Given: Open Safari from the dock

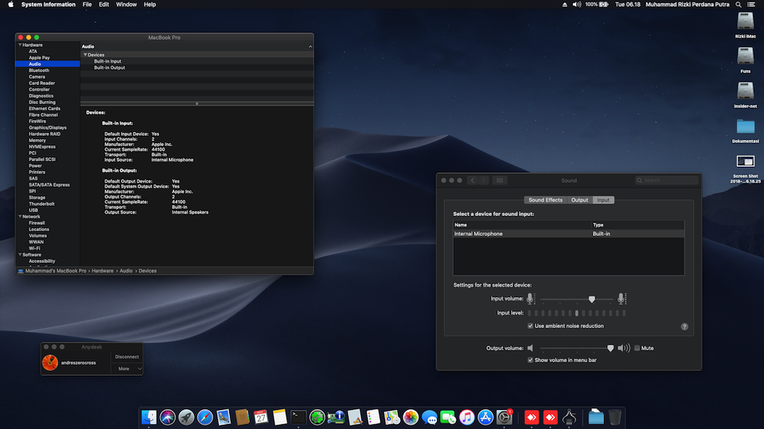Looking at the screenshot, I should (x=205, y=416).
